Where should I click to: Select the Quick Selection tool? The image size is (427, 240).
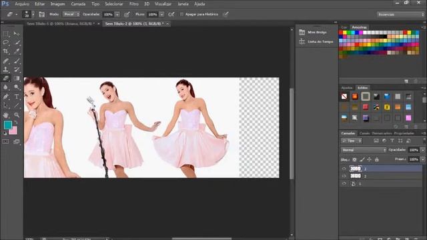pos(17,43)
